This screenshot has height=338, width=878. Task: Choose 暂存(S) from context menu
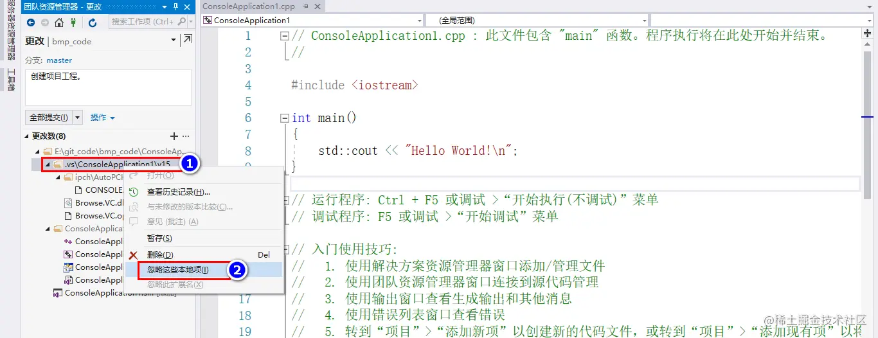click(x=159, y=238)
